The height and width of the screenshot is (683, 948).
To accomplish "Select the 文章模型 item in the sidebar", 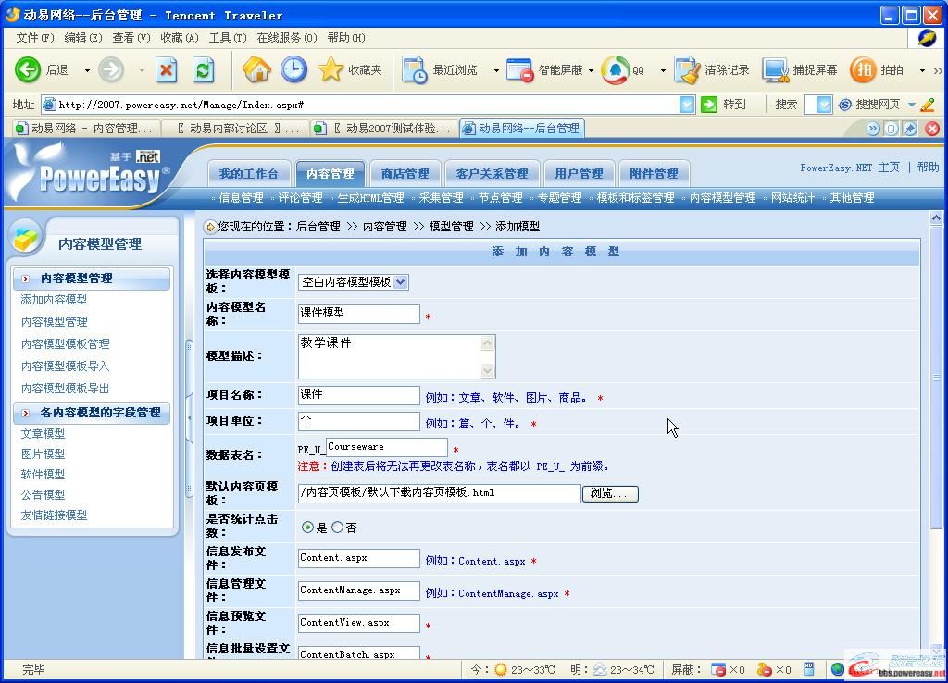I will tap(43, 433).
